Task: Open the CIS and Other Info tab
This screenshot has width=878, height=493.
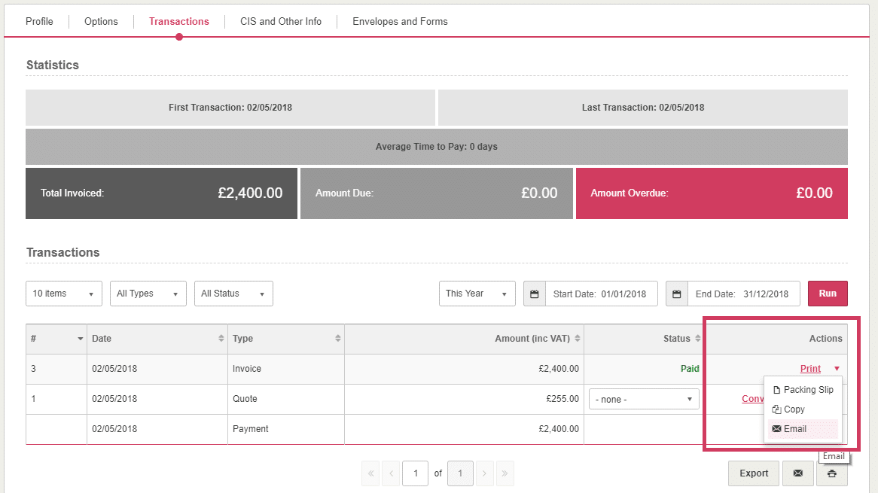Action: tap(281, 21)
